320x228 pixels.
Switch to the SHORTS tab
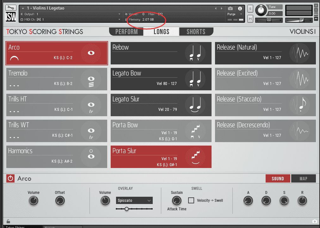pos(196,32)
